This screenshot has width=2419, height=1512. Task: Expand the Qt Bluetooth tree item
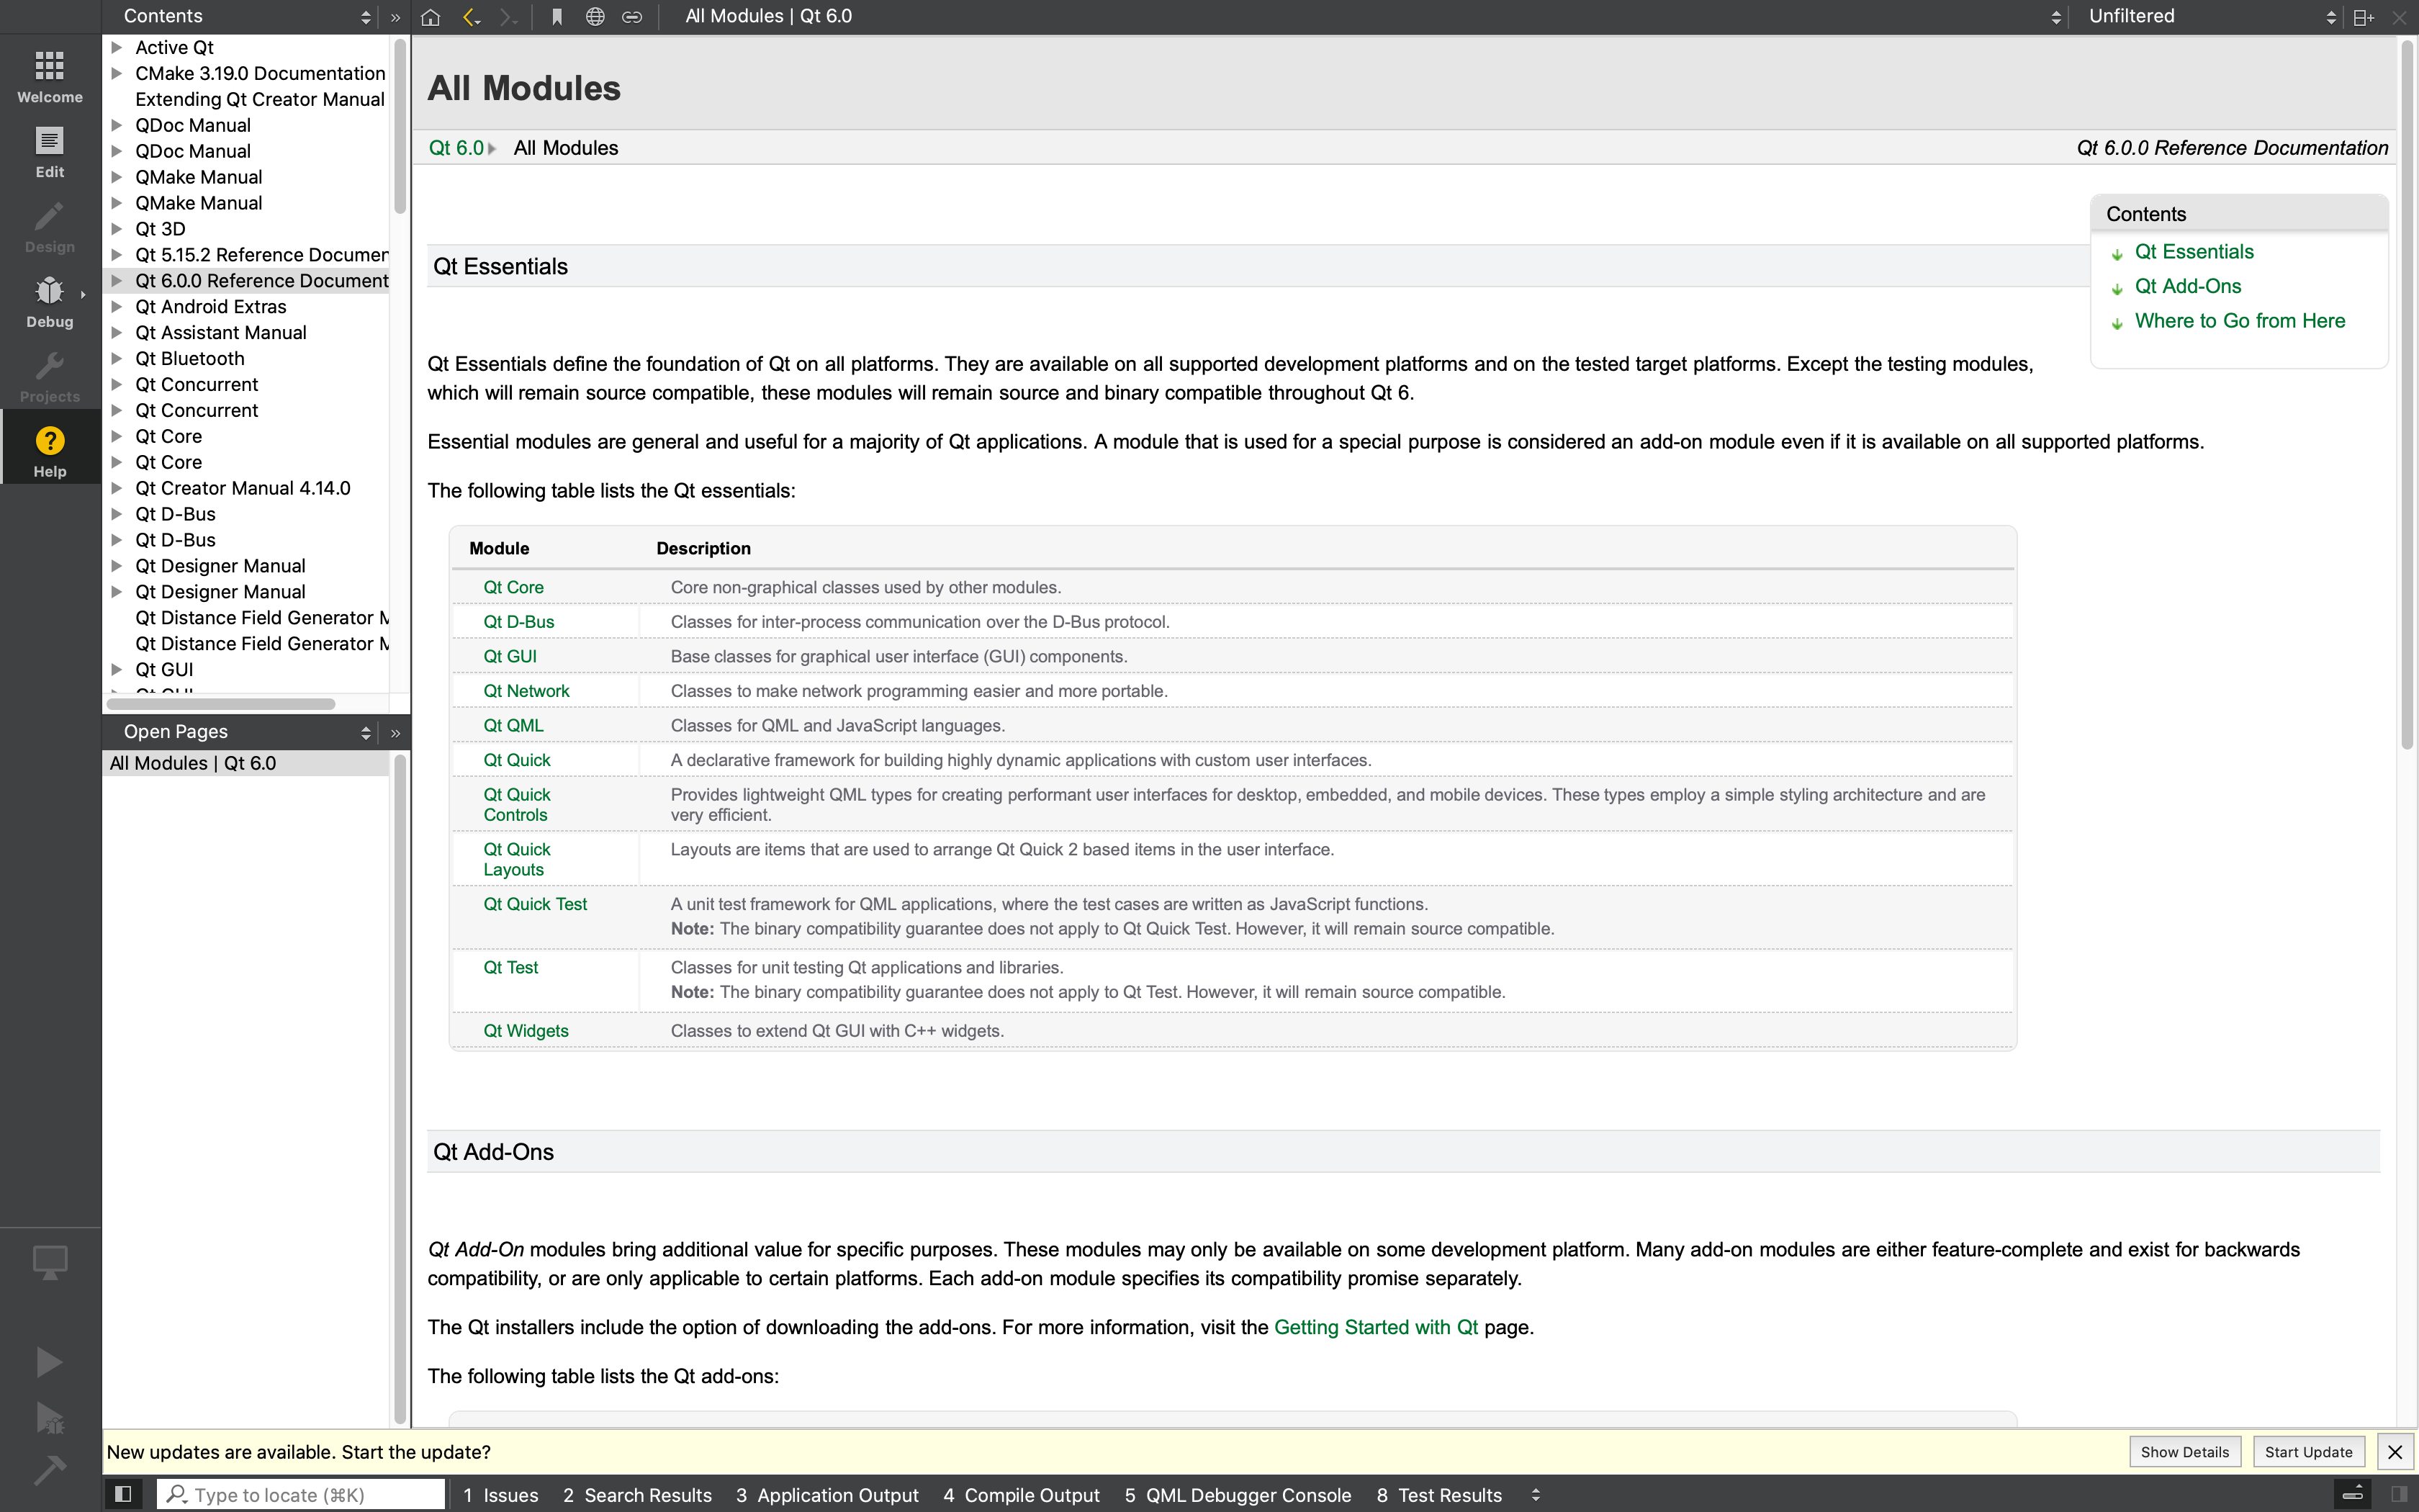(x=117, y=358)
